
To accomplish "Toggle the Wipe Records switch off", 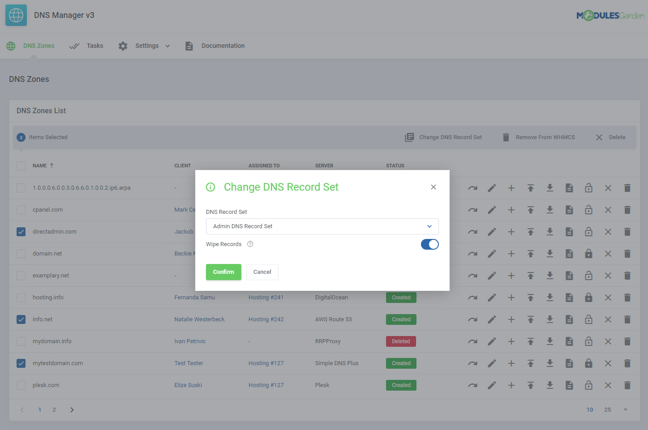I will coord(429,244).
